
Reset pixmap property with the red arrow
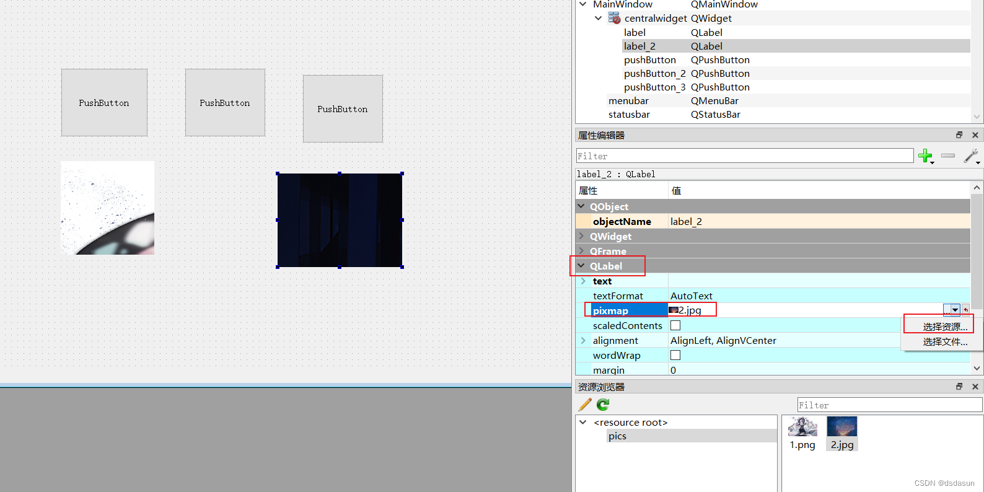pos(965,310)
